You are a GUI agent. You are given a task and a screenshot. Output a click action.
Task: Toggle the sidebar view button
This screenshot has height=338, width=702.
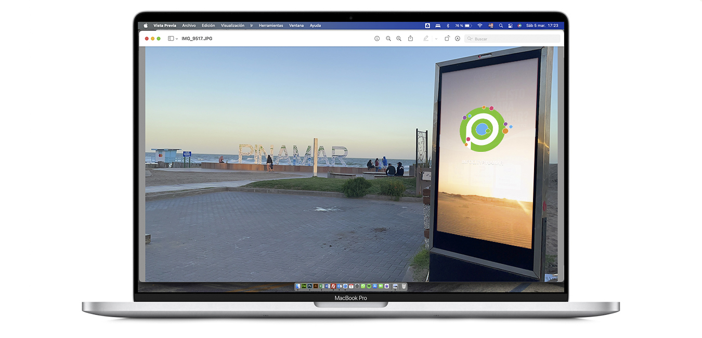(x=171, y=38)
